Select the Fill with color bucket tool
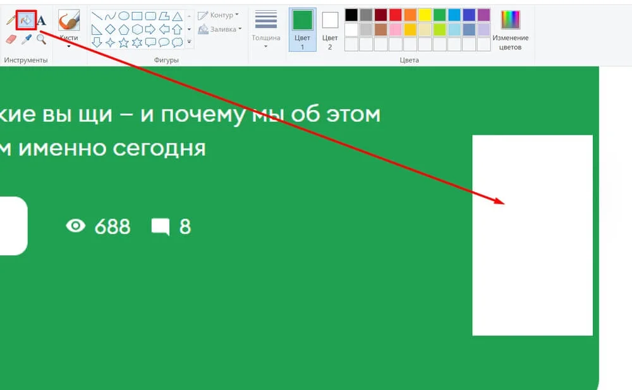Screen dimensions: 632x390 point(26,20)
